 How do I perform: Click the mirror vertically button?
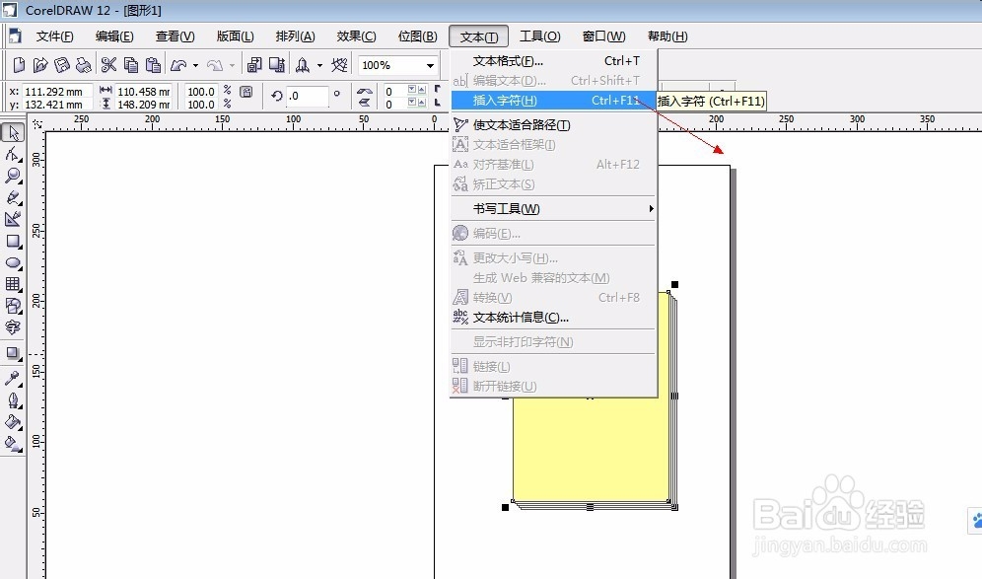[364, 103]
